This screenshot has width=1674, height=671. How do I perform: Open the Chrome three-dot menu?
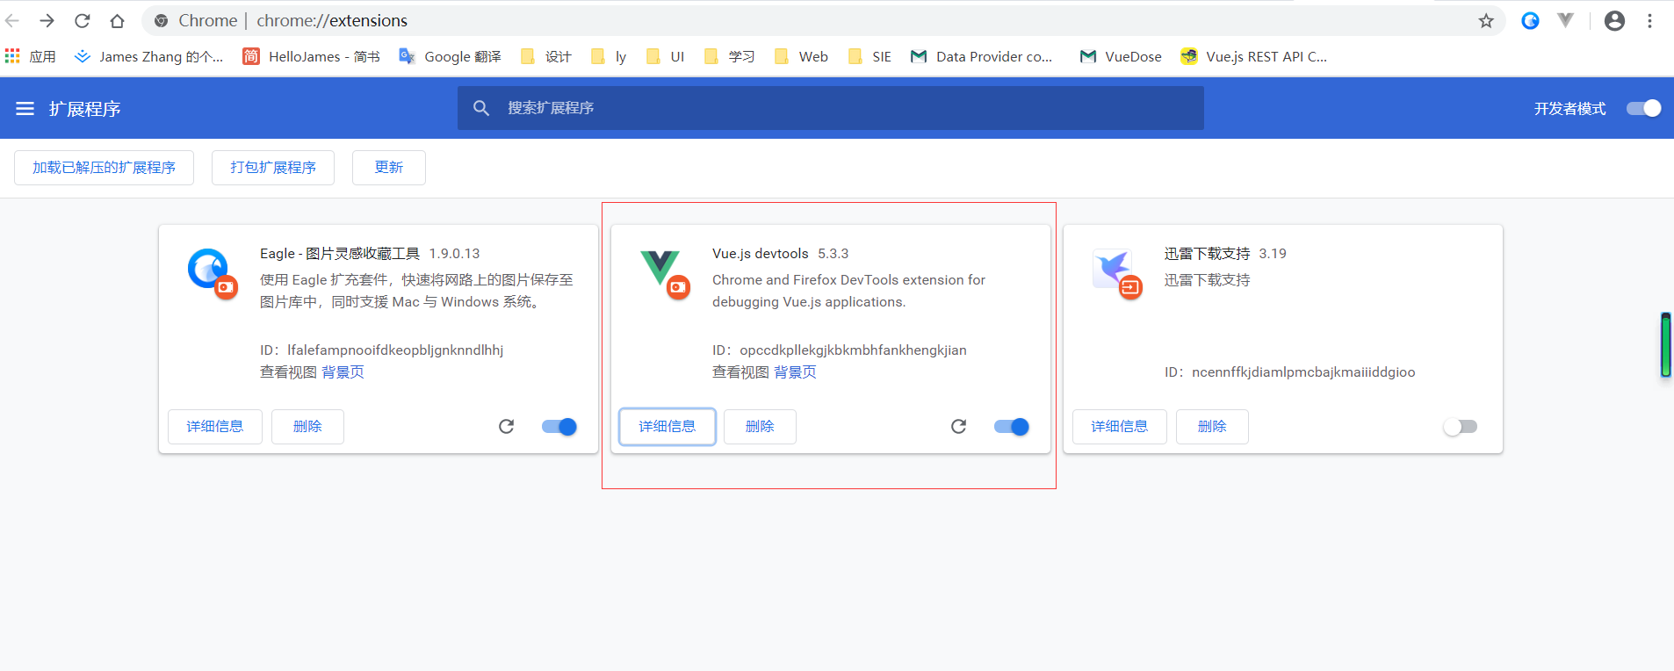click(1650, 20)
